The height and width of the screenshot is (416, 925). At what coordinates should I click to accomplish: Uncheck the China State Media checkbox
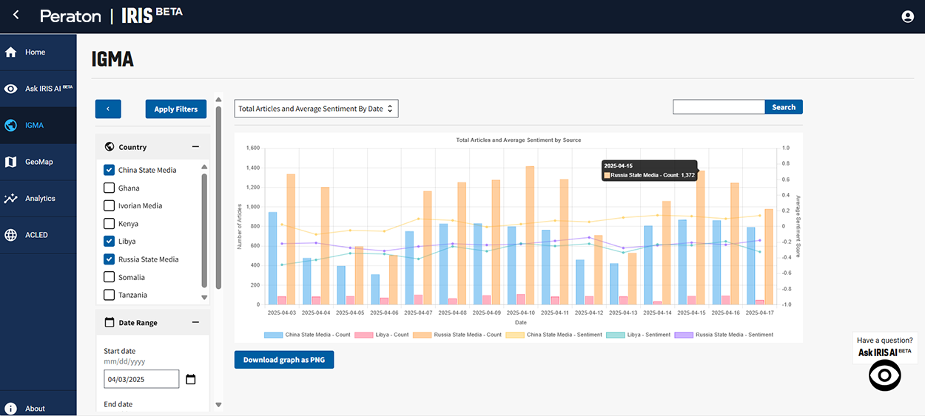110,170
